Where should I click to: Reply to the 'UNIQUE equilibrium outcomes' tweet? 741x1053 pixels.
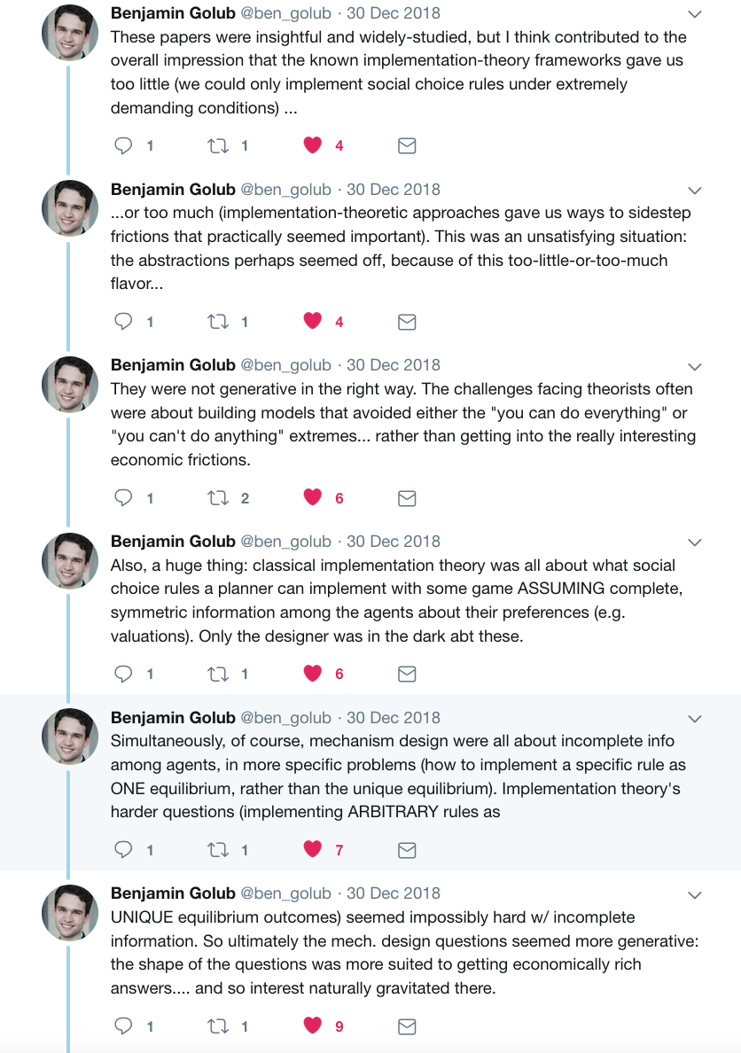[123, 1026]
